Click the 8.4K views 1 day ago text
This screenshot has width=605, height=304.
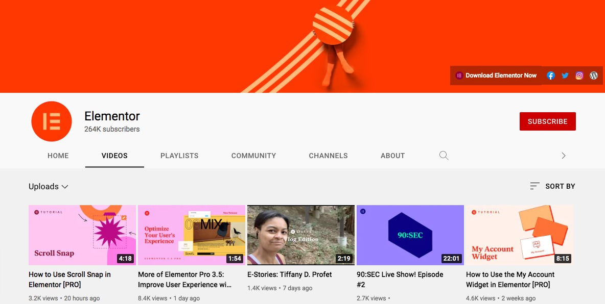[169, 298]
